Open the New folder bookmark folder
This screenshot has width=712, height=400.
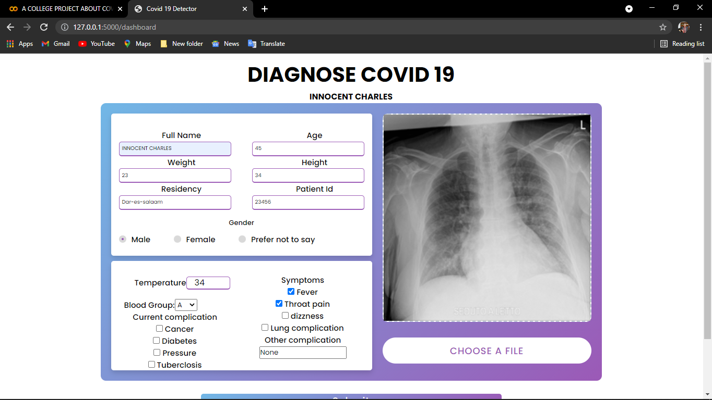pyautogui.click(x=182, y=44)
